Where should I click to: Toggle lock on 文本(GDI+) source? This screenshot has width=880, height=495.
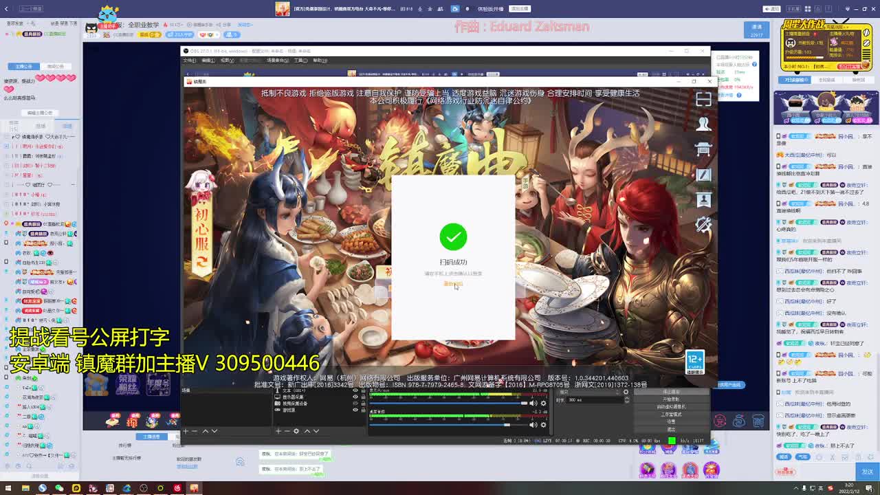tap(363, 391)
